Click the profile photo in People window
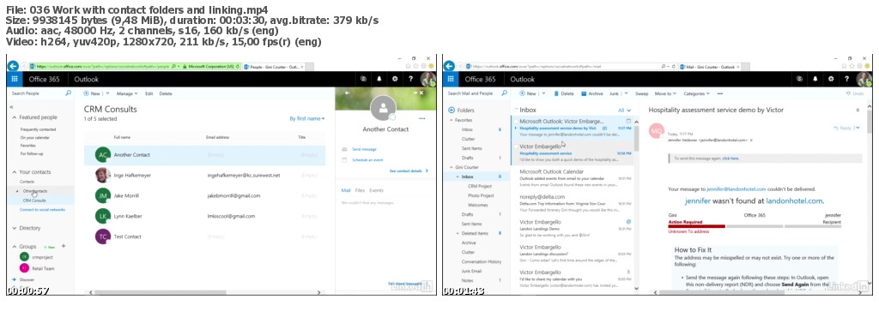Image resolution: width=879 pixels, height=311 pixels. pos(427,80)
